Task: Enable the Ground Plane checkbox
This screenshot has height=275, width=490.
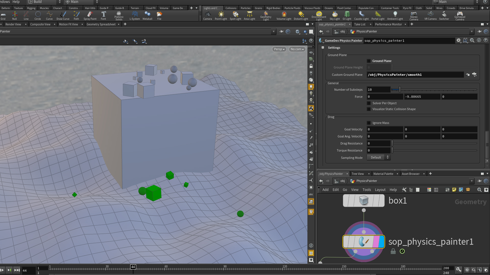Action: point(369,61)
